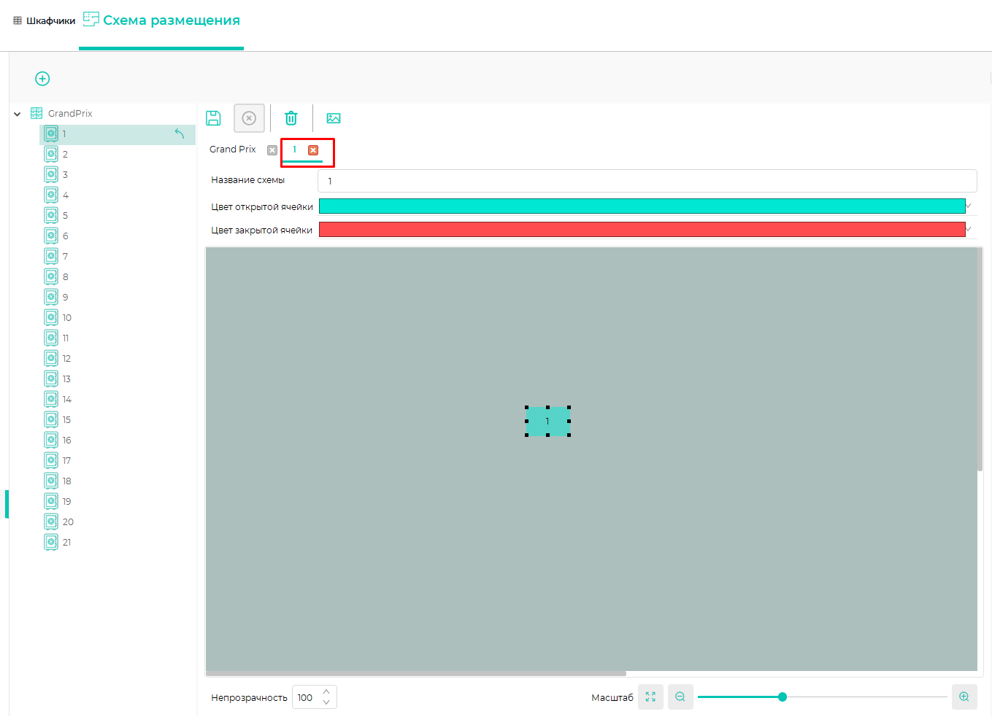
Task: Save the scheme with the floppy disk icon
Action: pos(213,118)
